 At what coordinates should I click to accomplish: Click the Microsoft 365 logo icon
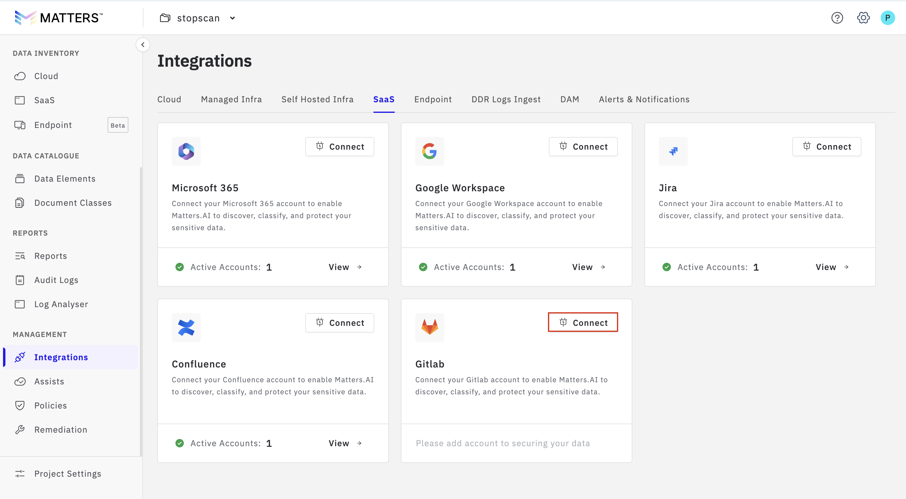[x=186, y=151]
